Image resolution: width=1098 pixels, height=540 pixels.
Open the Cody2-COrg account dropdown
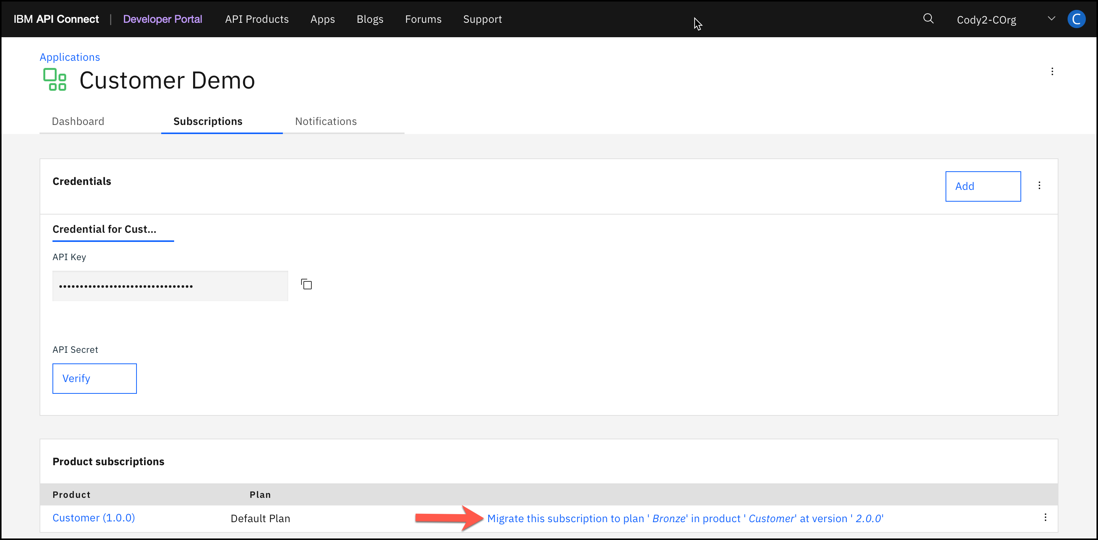click(x=1050, y=19)
